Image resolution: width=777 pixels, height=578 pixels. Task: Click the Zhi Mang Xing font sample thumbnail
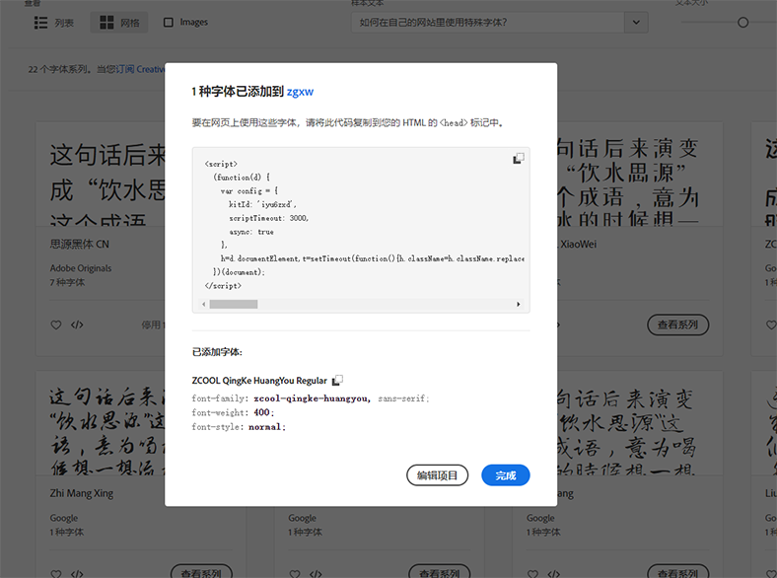[x=101, y=424]
